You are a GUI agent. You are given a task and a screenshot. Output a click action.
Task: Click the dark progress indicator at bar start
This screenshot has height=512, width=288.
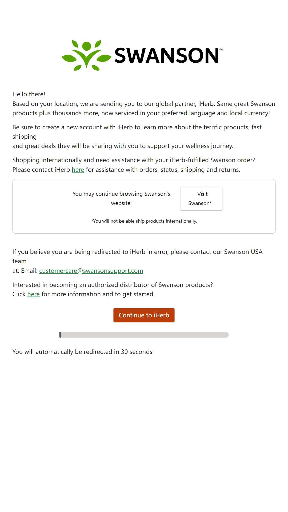point(60,335)
